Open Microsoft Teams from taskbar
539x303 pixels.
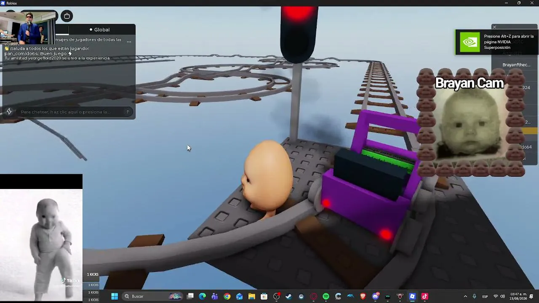pyautogui.click(x=215, y=296)
